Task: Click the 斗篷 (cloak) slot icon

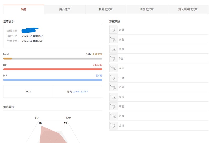Action: coord(113,78)
